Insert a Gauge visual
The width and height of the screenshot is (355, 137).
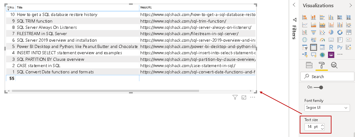[322, 40]
